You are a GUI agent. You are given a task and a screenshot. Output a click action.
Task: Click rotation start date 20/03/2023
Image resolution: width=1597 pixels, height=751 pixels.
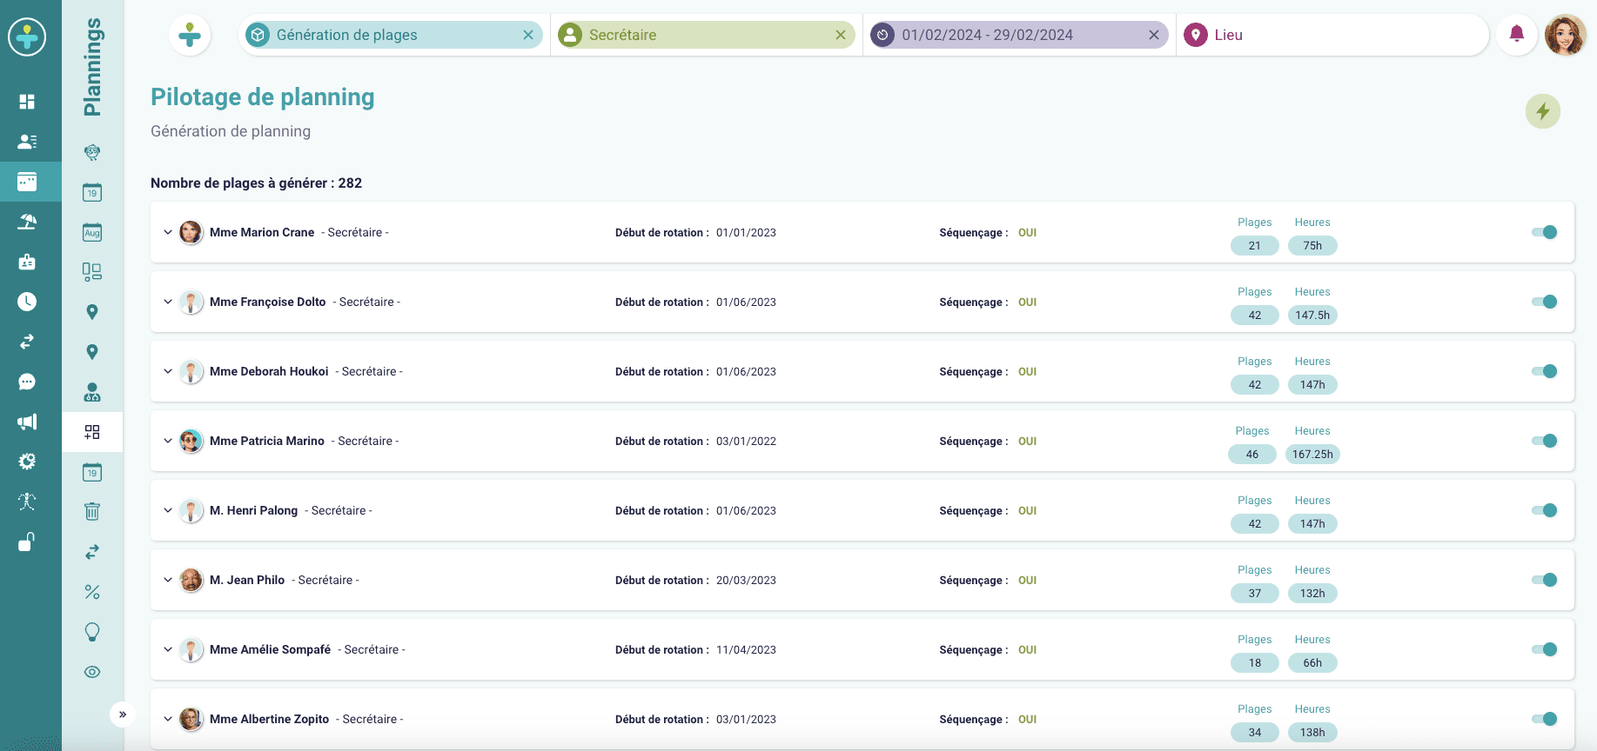pyautogui.click(x=746, y=580)
